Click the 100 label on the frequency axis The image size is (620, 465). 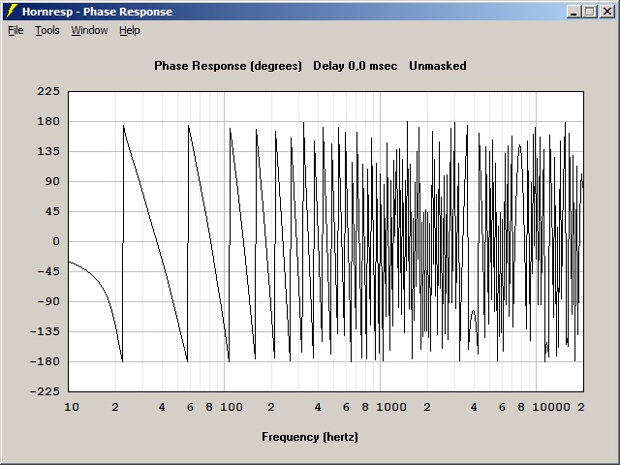pos(231,408)
